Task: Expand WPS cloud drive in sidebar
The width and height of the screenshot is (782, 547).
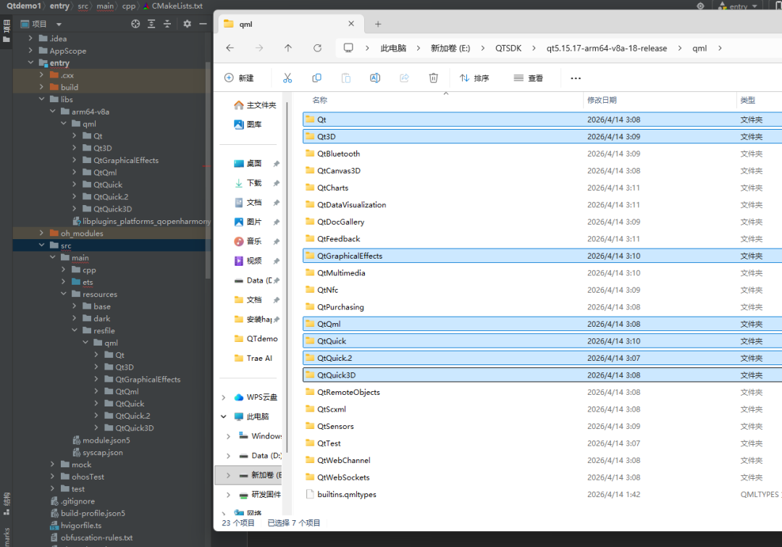Action: 224,397
